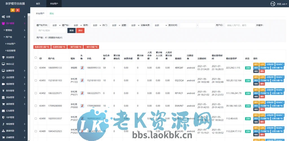Open 标签管理 in the sidebar
This screenshot has height=141, width=289.
(11, 51)
